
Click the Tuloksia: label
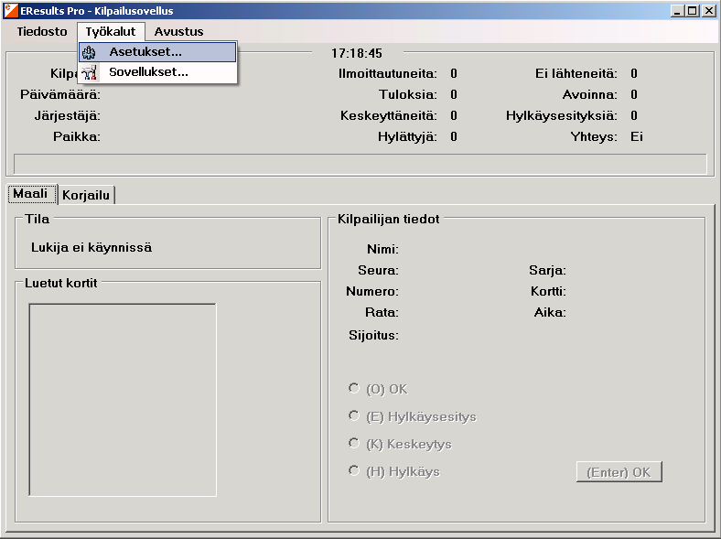point(408,95)
